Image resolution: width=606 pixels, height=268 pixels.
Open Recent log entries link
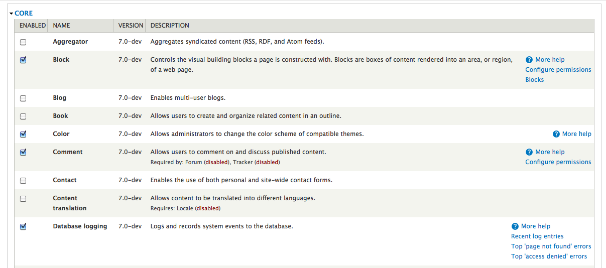click(537, 236)
